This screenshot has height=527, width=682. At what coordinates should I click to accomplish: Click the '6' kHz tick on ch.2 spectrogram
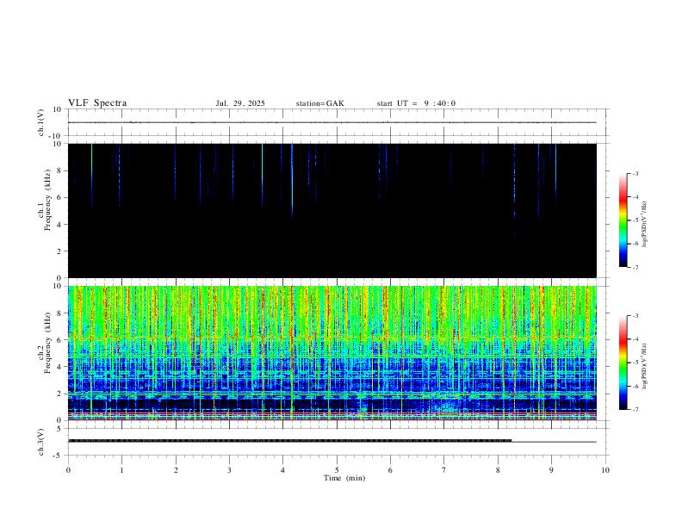pos(59,340)
